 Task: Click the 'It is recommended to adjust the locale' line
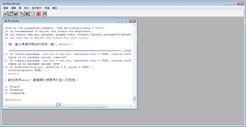[x=48, y=31]
